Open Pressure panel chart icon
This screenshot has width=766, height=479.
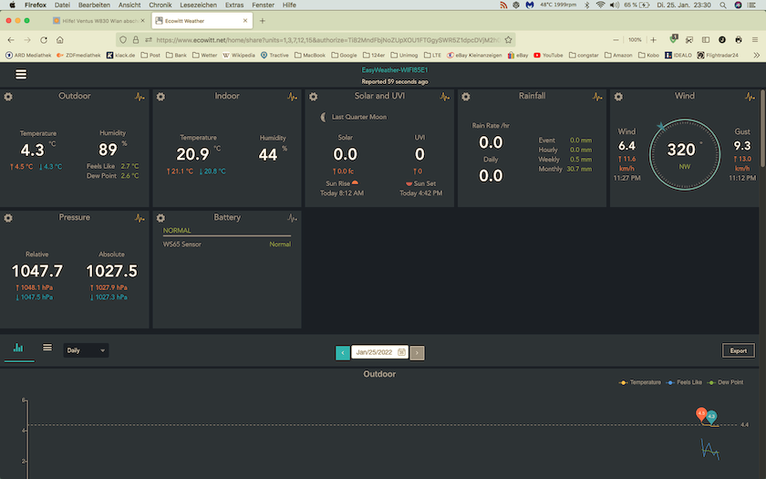pyautogui.click(x=140, y=218)
